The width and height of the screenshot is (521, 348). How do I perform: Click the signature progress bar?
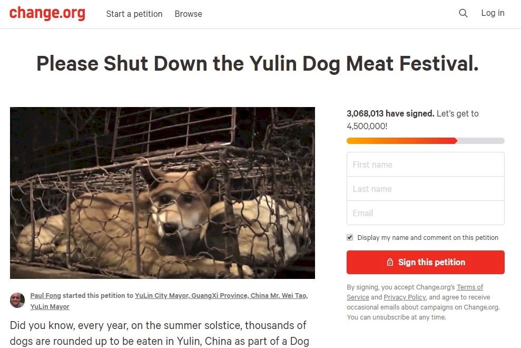[x=425, y=141]
